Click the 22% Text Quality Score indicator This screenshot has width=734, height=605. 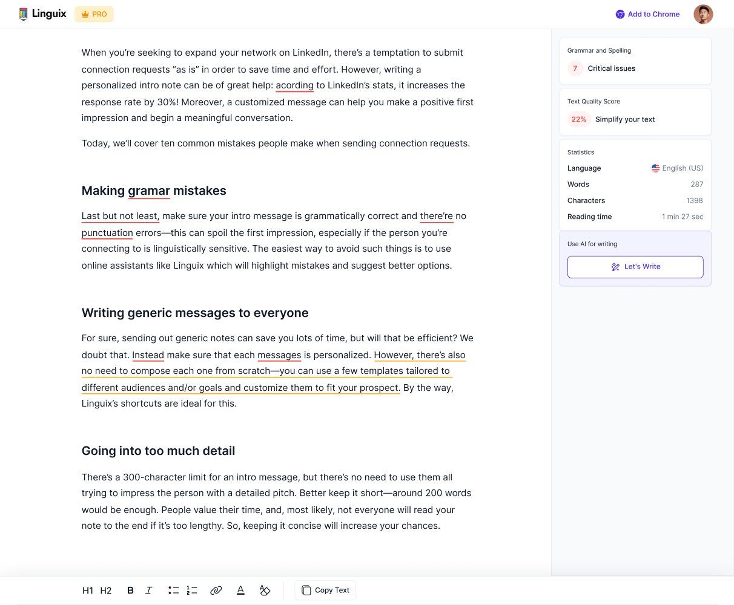[x=578, y=119]
